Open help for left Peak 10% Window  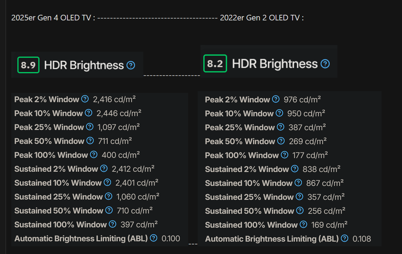coord(89,113)
